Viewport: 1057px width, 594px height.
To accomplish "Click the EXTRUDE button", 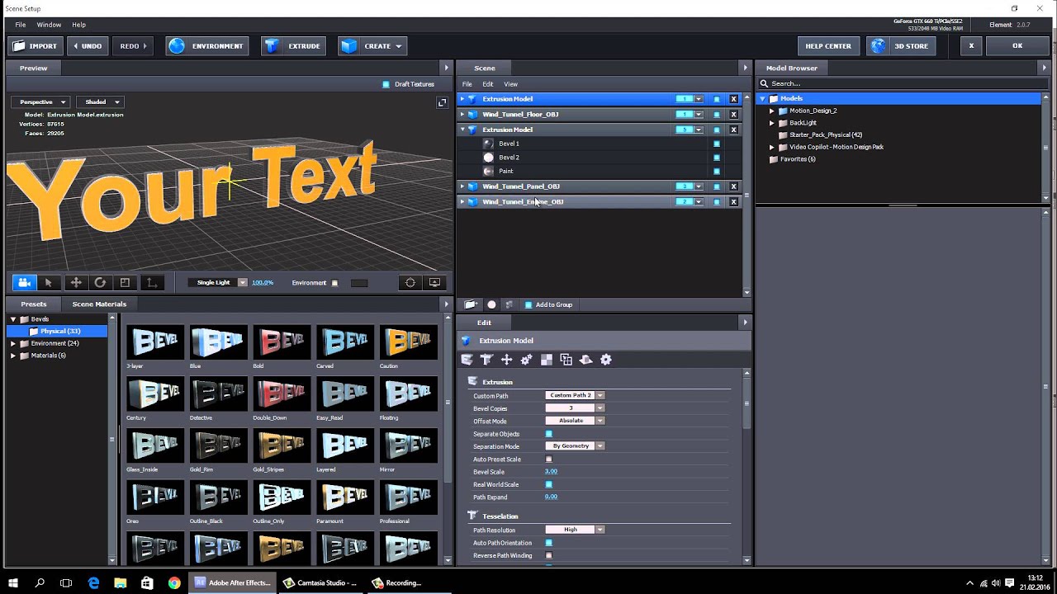I will tap(293, 46).
